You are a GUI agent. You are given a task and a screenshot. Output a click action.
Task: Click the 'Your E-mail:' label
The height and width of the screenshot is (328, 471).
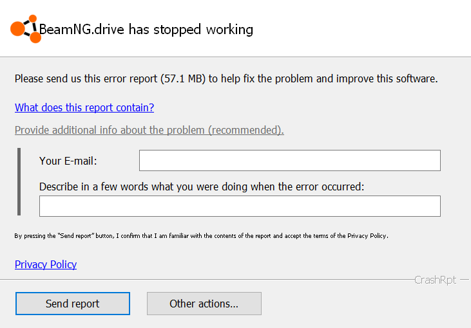click(68, 161)
